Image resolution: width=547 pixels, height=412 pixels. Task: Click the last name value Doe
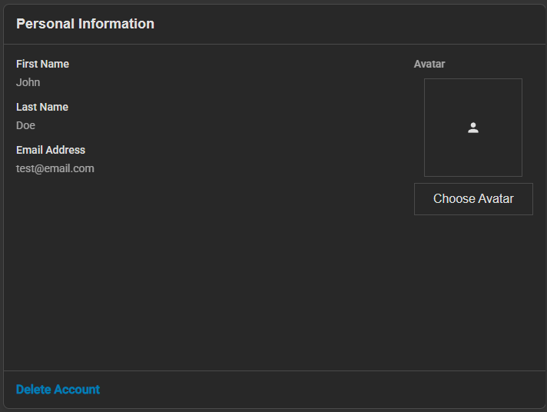tap(26, 125)
